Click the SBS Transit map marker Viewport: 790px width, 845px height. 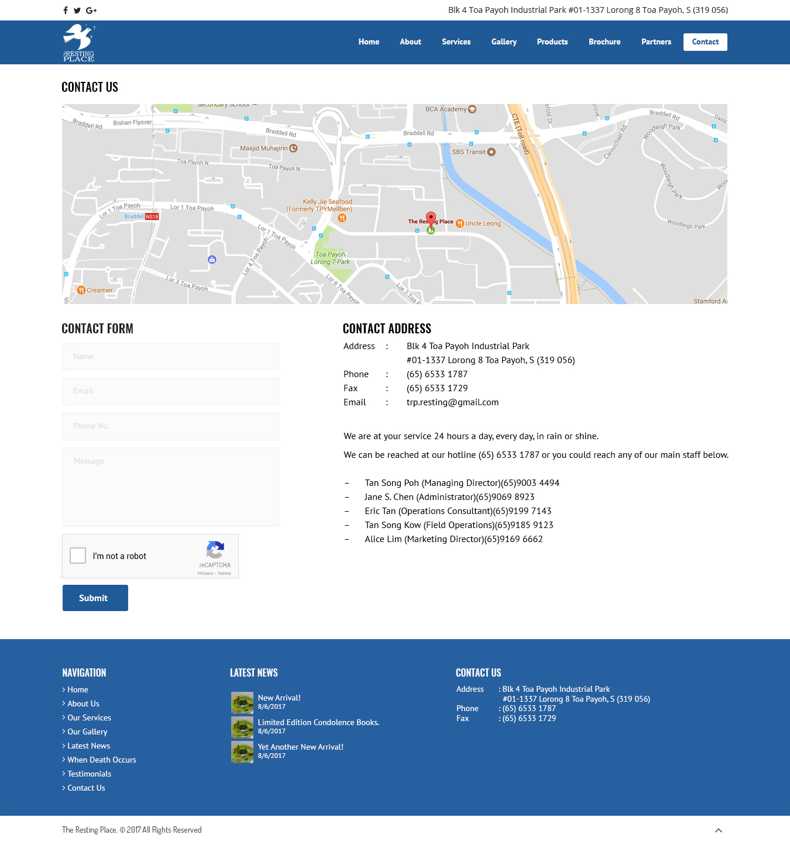coord(492,152)
